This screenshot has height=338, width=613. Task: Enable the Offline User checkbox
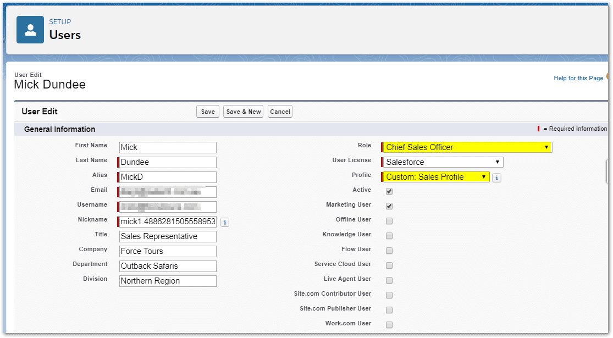389,221
